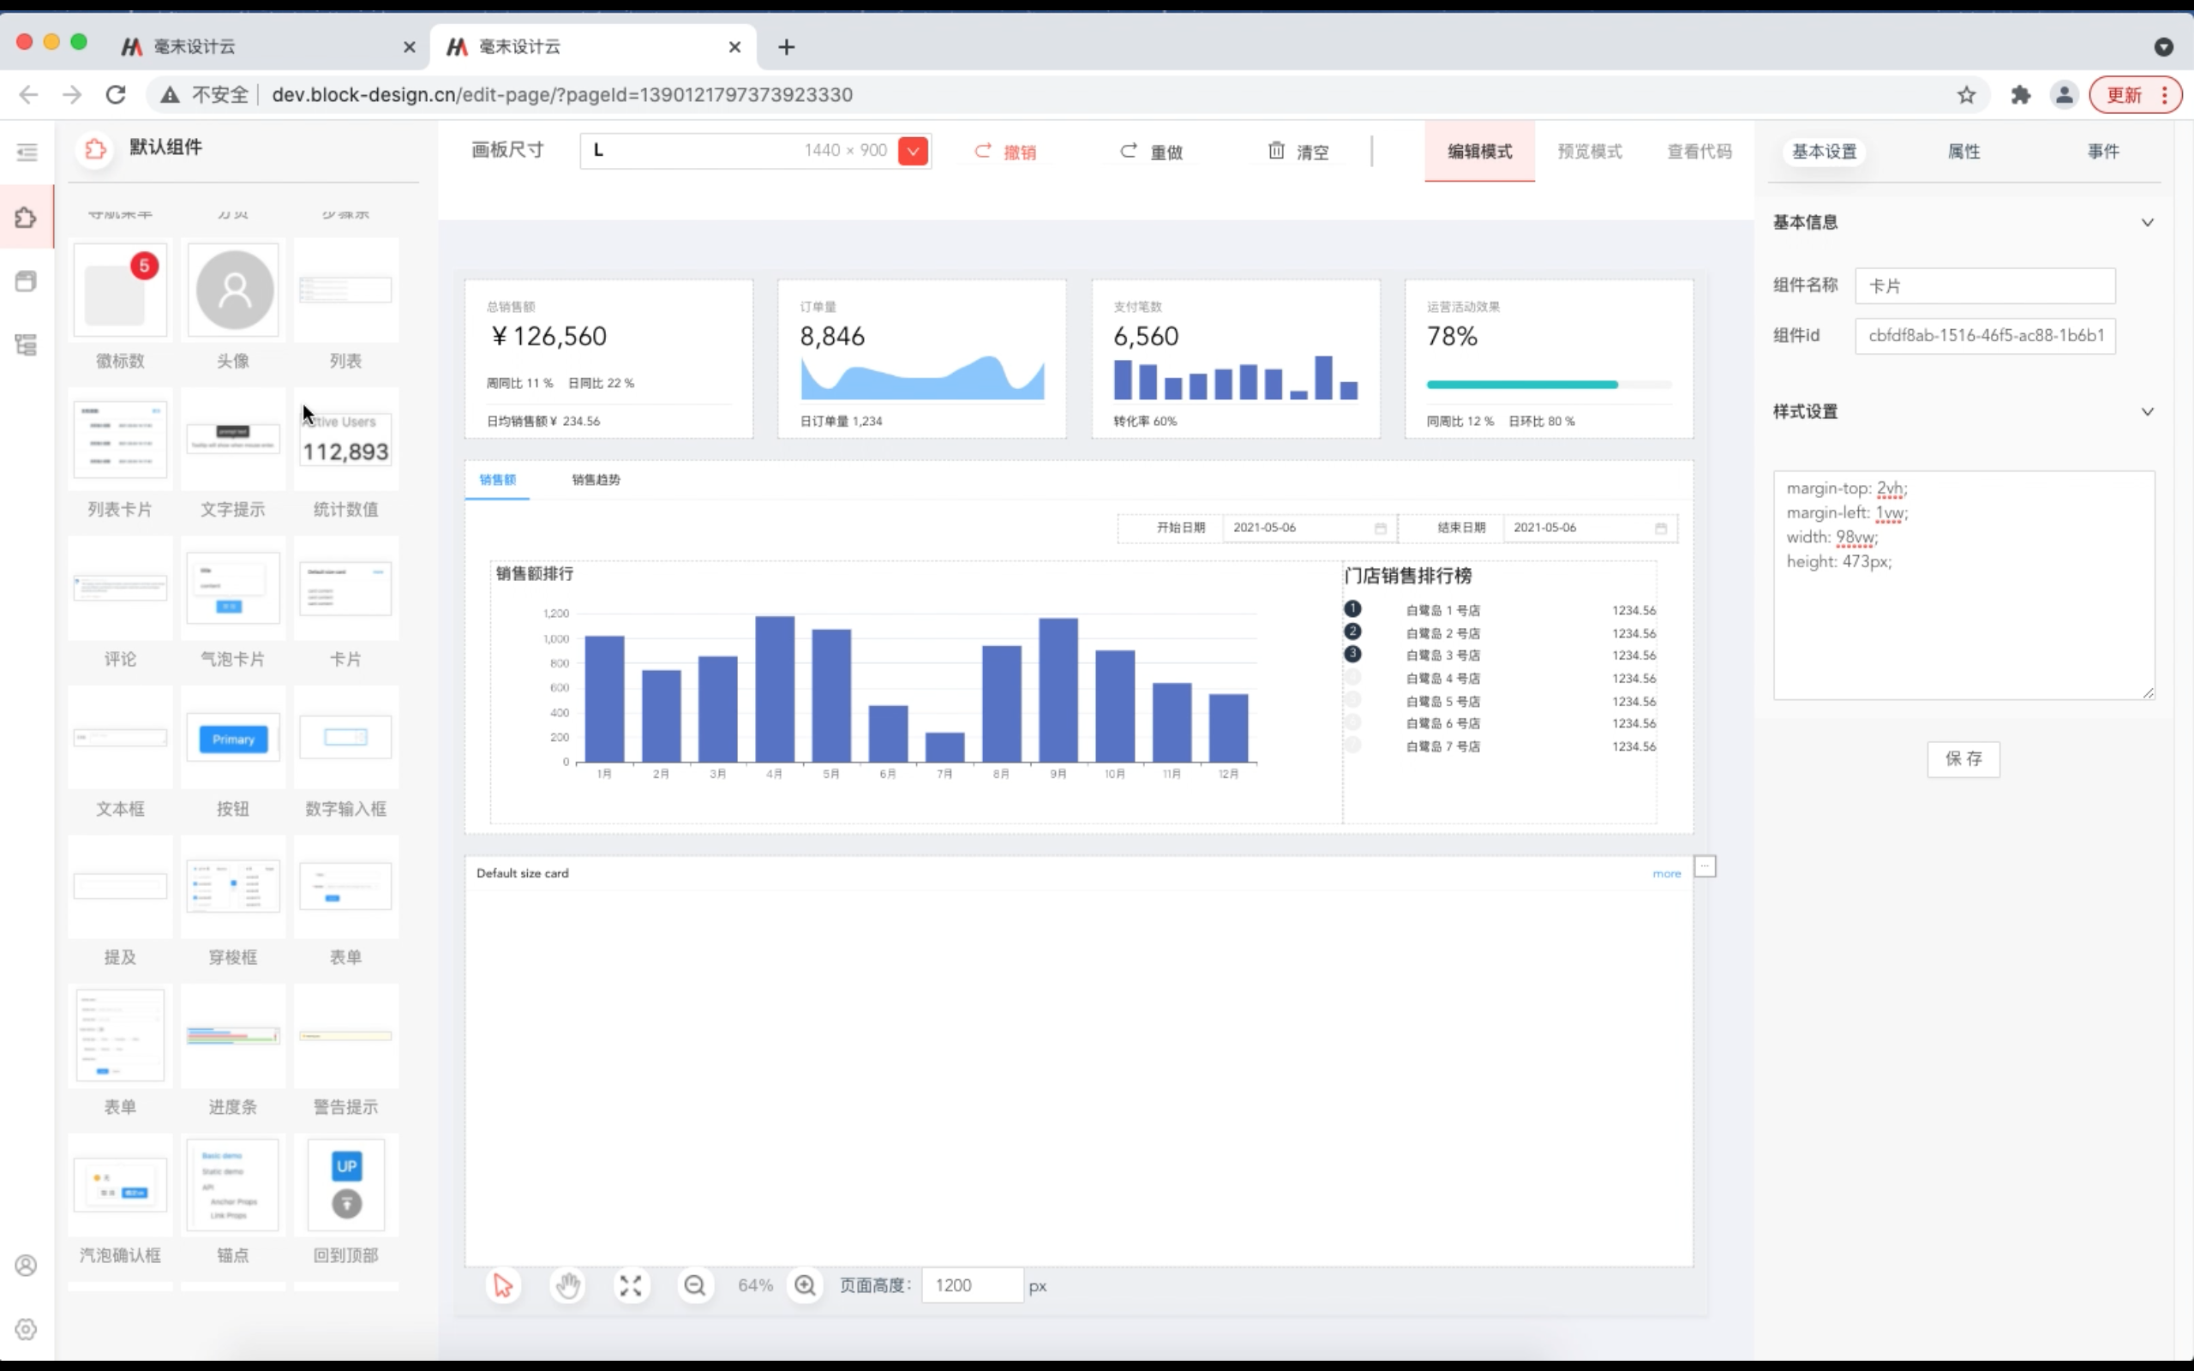This screenshot has width=2194, height=1371.
Task: Open the 属性 tab
Action: click(1963, 152)
